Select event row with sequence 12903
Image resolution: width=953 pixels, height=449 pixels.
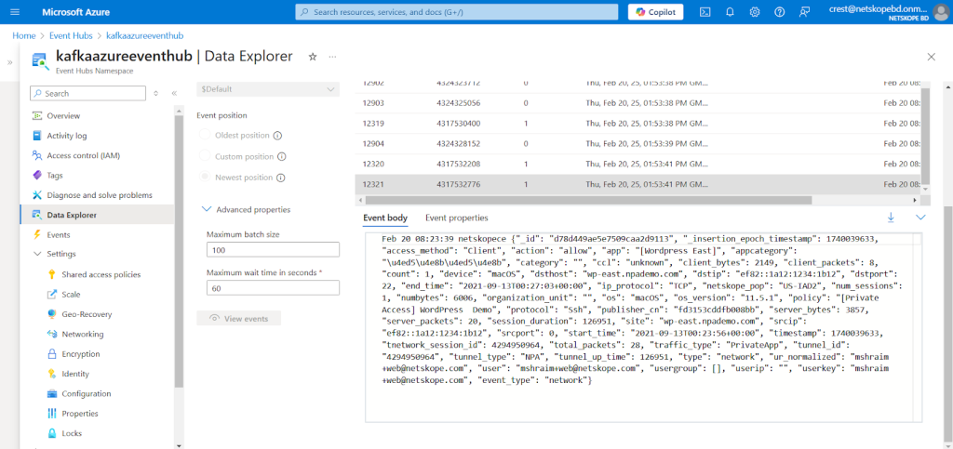coord(638,103)
